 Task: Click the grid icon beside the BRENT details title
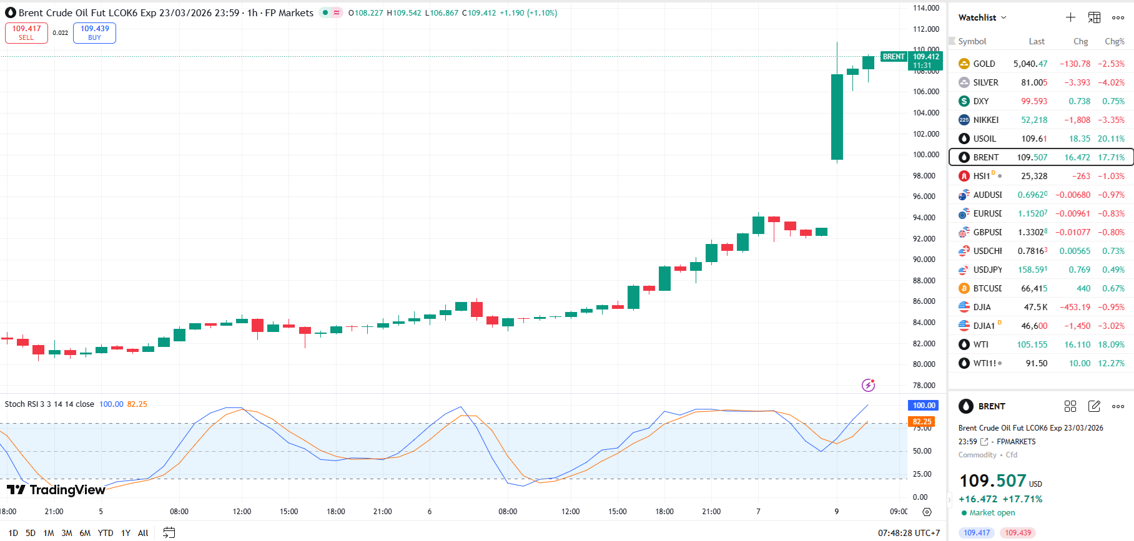pyautogui.click(x=1070, y=406)
